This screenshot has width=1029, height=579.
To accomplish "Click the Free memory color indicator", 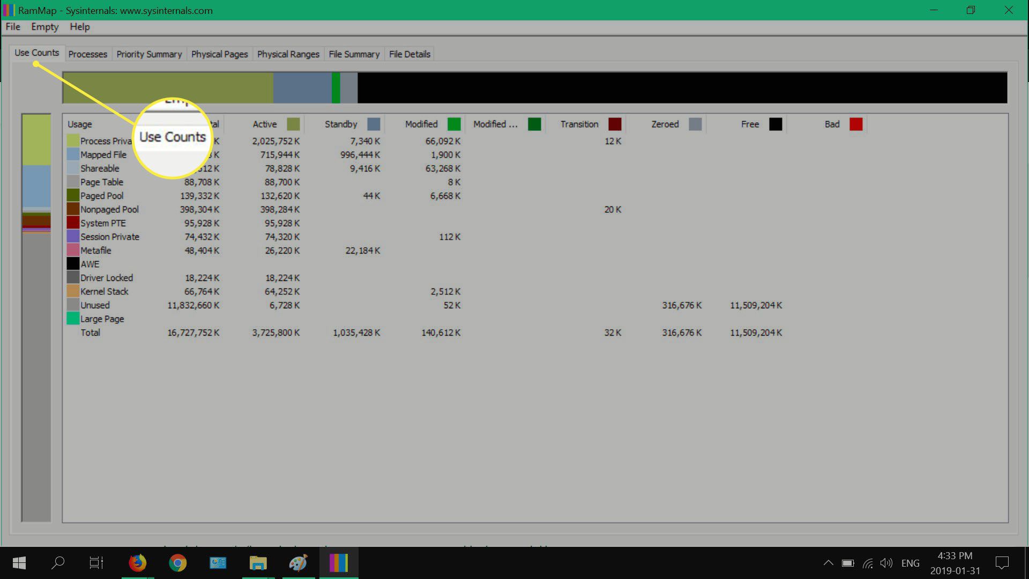I will pos(776,124).
